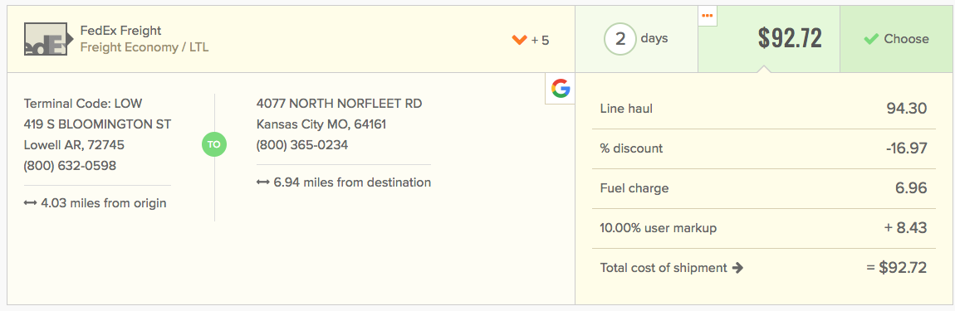Open Google maps icon for route
Screen dimensions: 955x311
pyautogui.click(x=561, y=89)
